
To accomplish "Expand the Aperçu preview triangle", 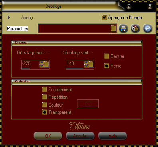I will click(x=9, y=17).
